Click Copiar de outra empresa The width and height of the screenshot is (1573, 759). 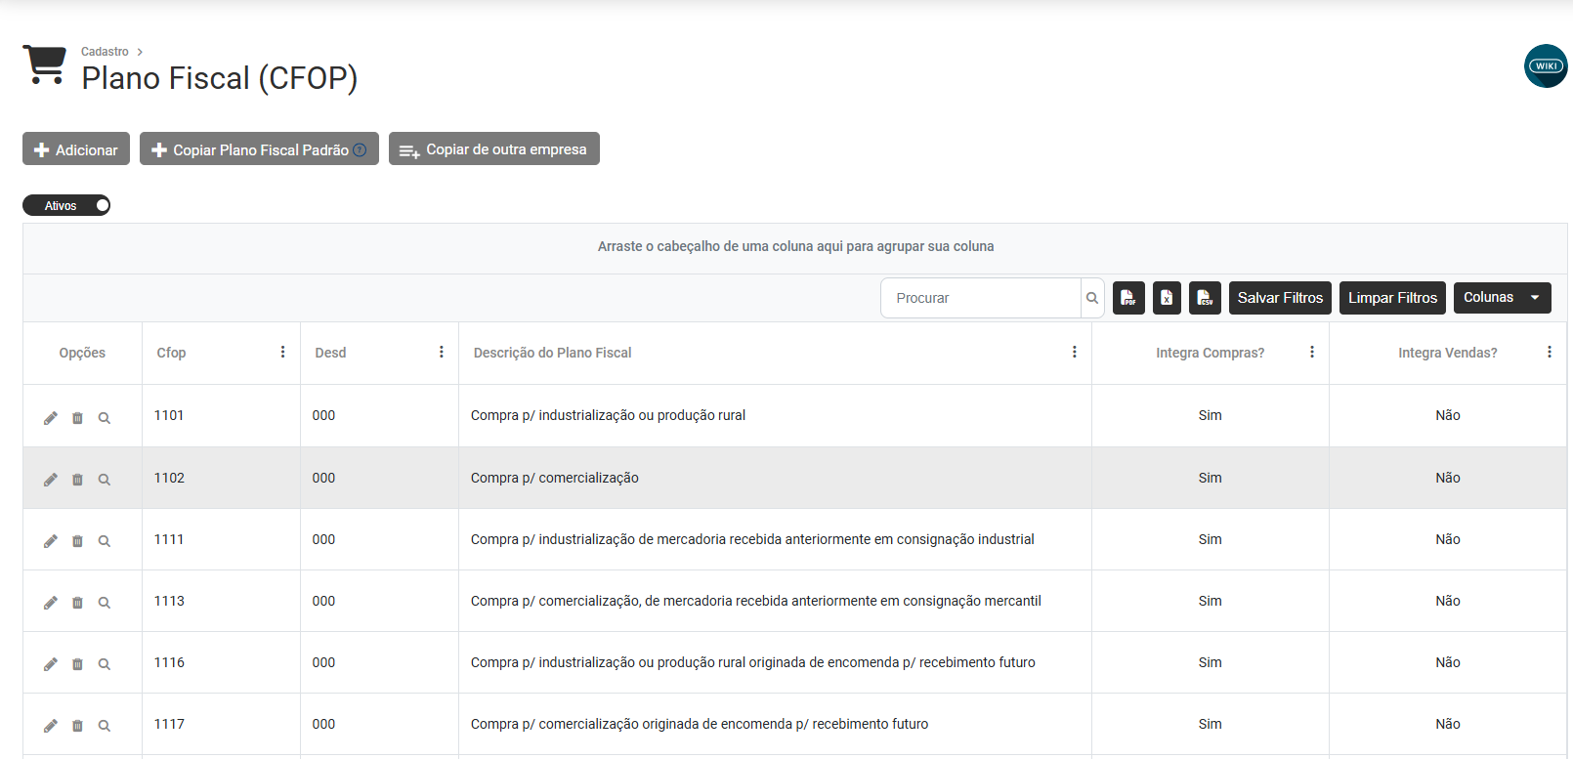(x=494, y=149)
